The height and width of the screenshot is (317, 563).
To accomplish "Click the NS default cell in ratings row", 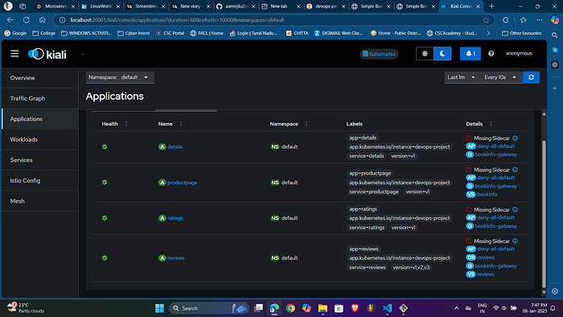I will pyautogui.click(x=284, y=218).
